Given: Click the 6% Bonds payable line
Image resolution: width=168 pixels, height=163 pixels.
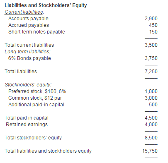Looking at the screenshot, I should [29, 58].
